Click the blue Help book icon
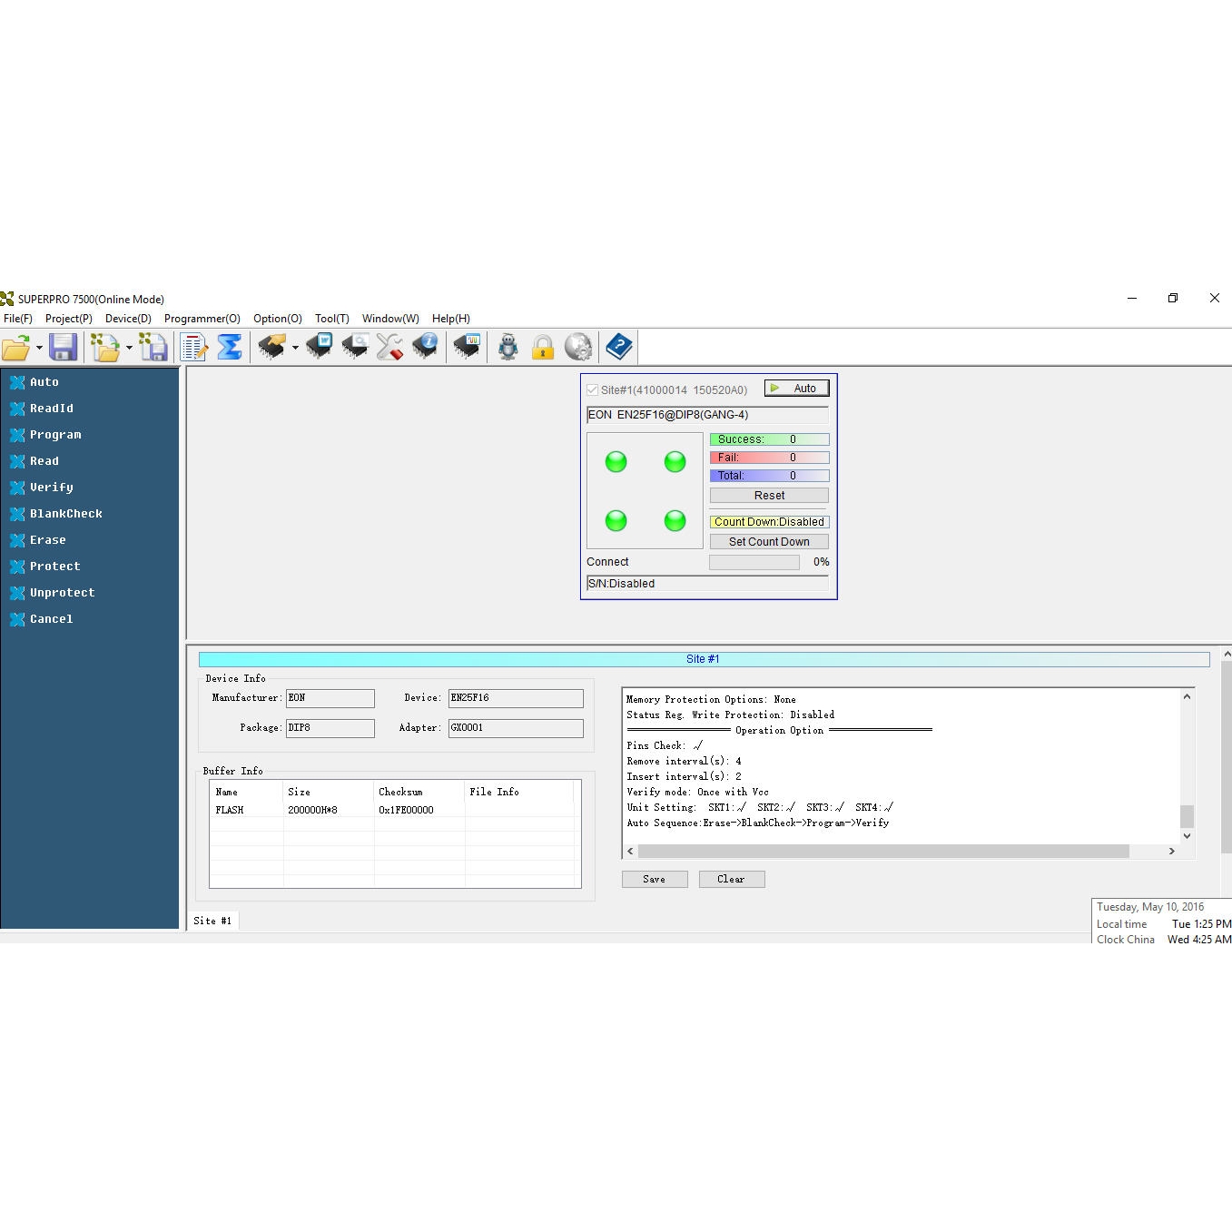 coord(619,347)
